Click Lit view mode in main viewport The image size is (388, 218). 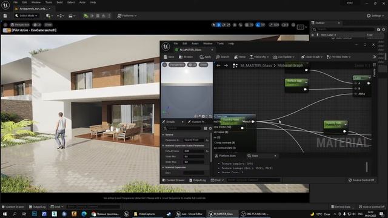point(37,25)
